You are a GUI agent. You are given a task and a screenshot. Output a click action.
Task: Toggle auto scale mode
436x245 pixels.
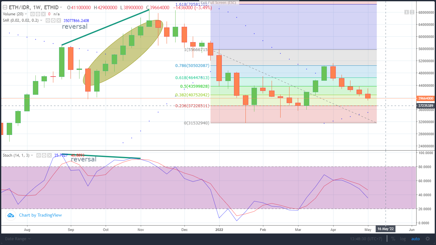(415, 239)
